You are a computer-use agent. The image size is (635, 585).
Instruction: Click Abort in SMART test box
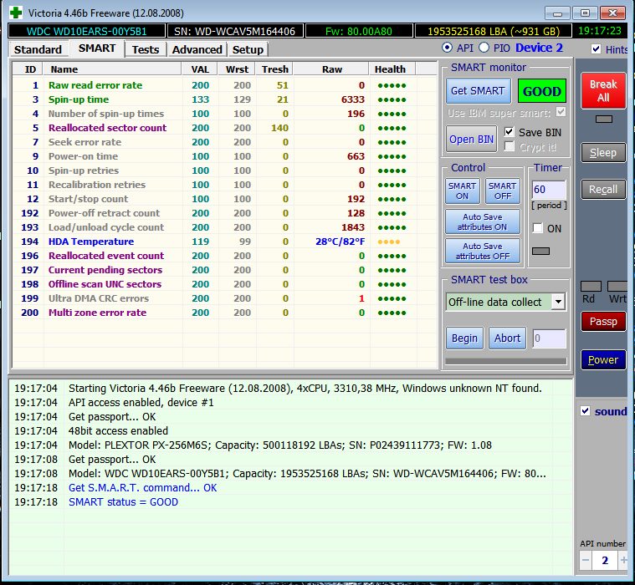pos(508,338)
